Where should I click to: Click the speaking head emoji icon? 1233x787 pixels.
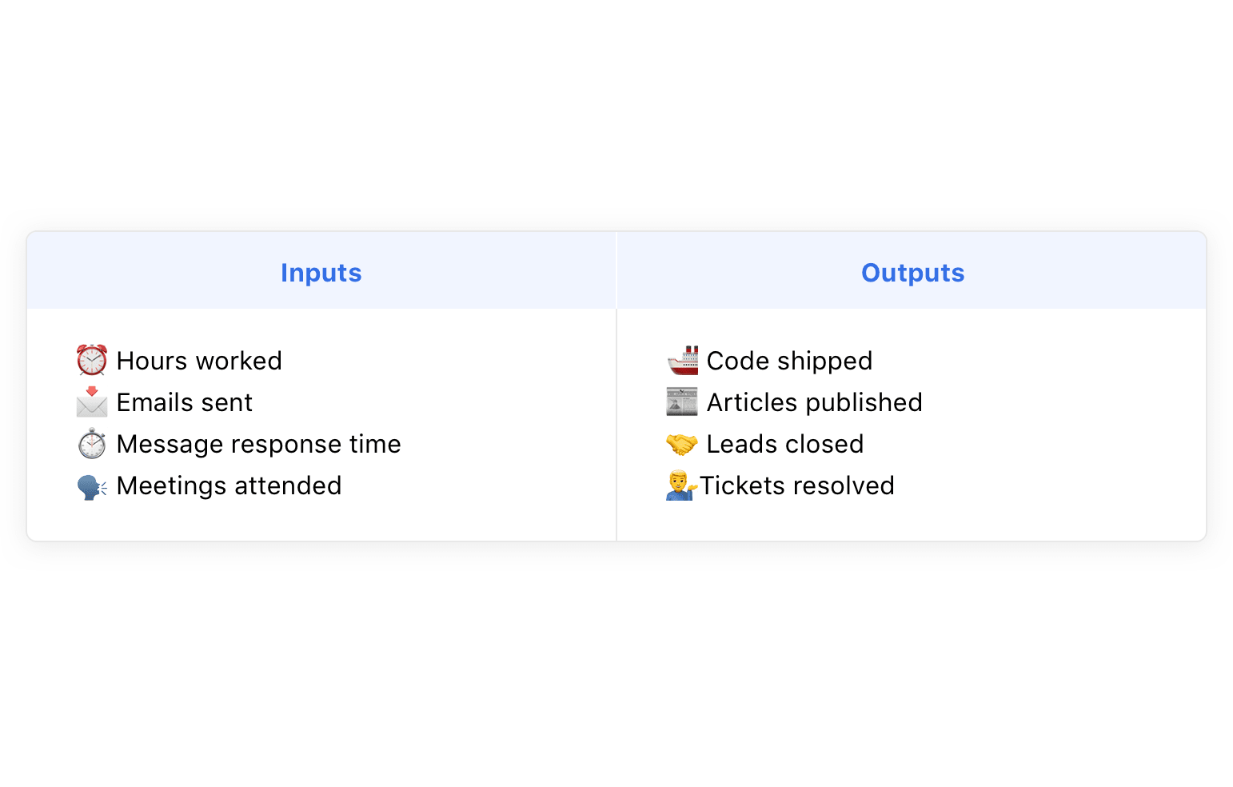(92, 486)
